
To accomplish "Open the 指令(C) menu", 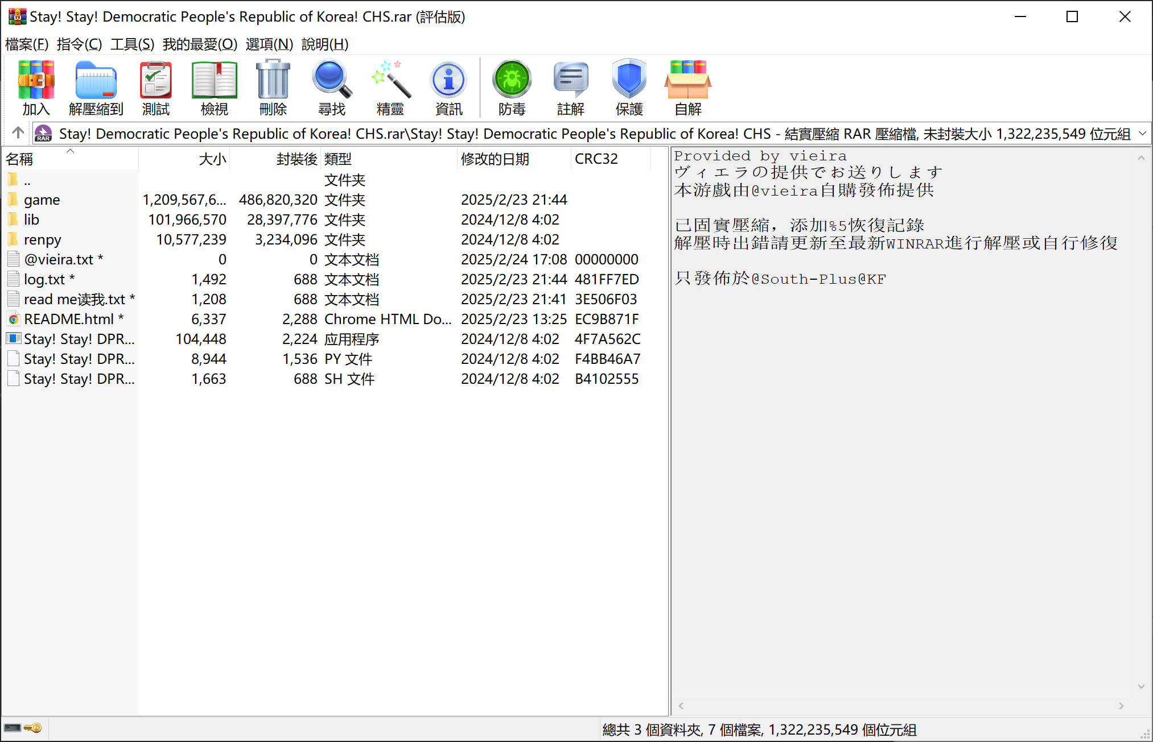I will [x=79, y=44].
